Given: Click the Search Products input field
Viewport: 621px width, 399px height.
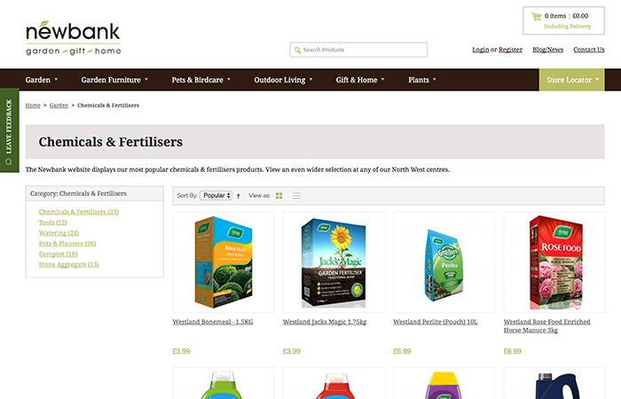Looking at the screenshot, I should (x=358, y=50).
